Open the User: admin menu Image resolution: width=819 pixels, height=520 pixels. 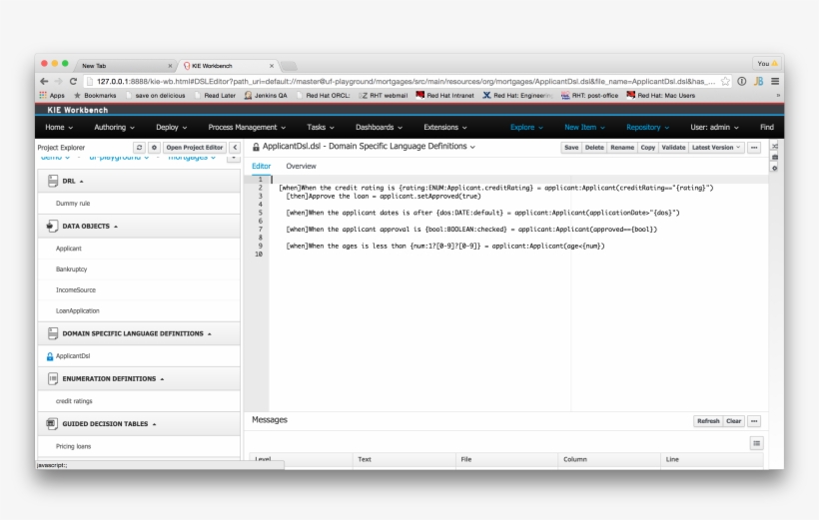714,128
